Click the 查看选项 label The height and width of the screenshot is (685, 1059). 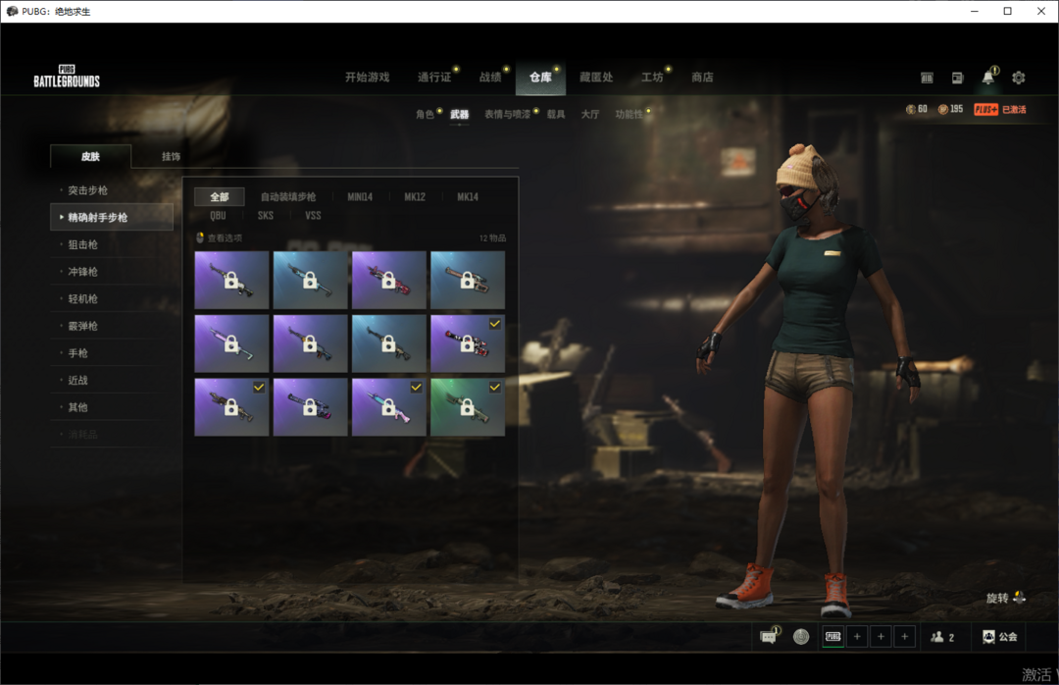point(225,238)
